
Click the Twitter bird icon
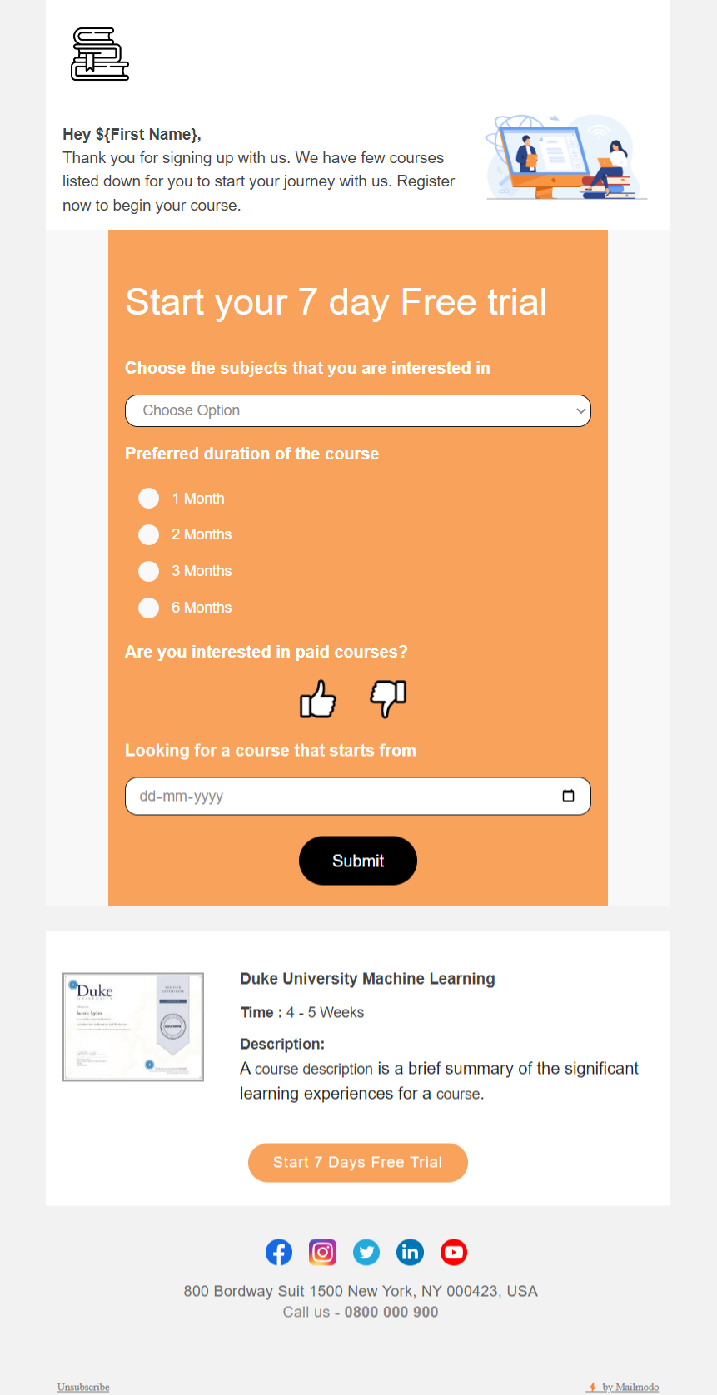pyautogui.click(x=366, y=1252)
